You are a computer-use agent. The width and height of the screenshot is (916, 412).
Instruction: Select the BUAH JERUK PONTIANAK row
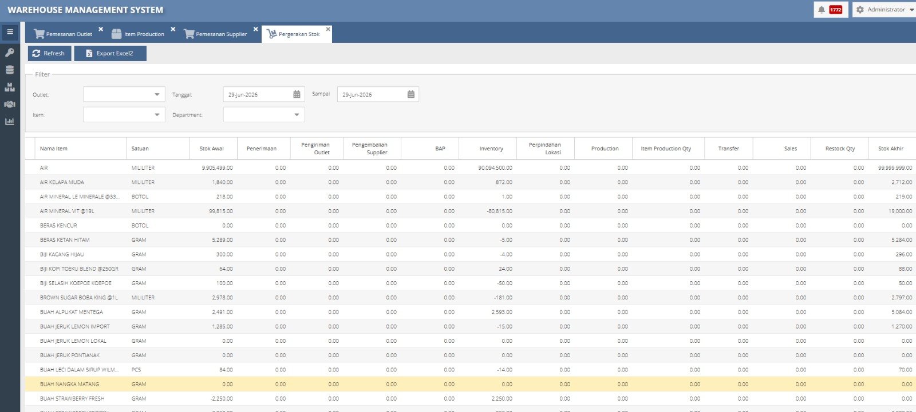[x=471, y=355]
